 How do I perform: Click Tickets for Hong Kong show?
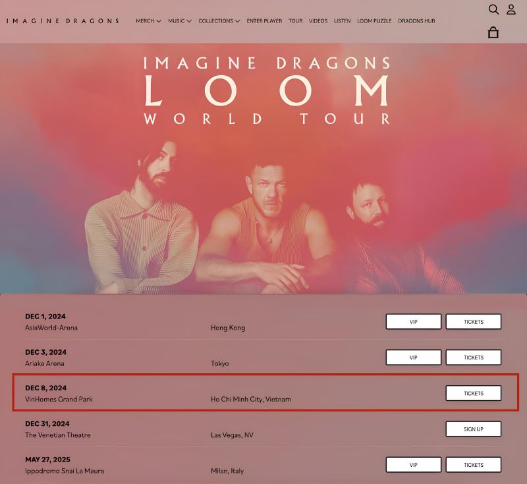[x=473, y=322]
